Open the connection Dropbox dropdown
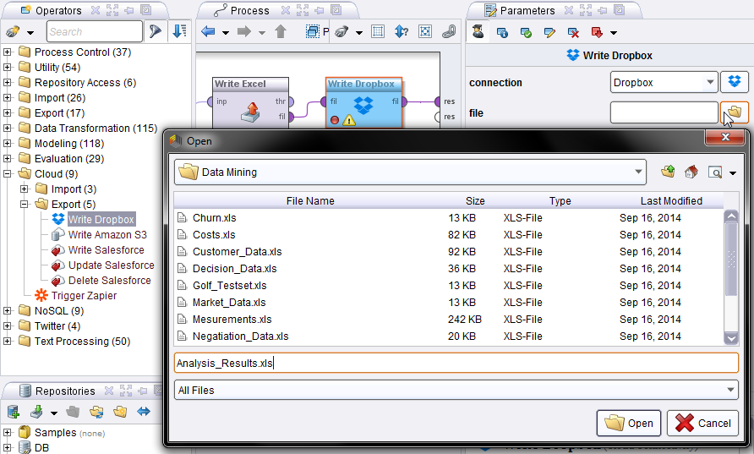 pyautogui.click(x=710, y=83)
